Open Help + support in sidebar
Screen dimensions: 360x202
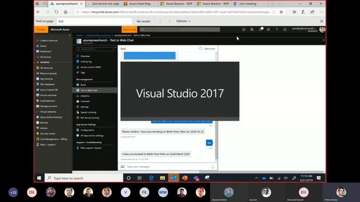[x=47, y=145]
